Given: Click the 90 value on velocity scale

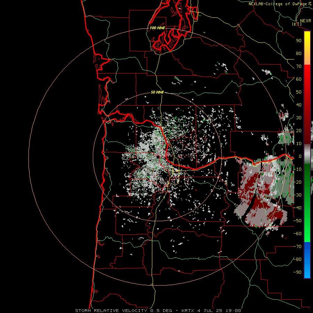Looking at the screenshot, I should (299, 41).
